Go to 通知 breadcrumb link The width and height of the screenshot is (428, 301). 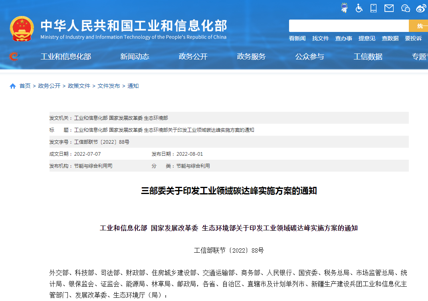coord(133,86)
